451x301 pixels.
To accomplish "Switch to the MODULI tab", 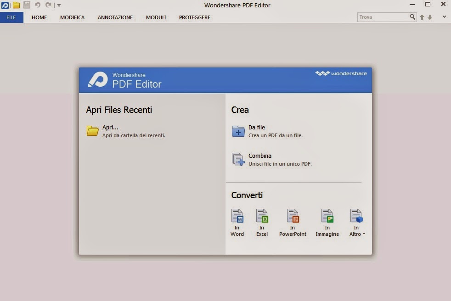I will pos(156,17).
